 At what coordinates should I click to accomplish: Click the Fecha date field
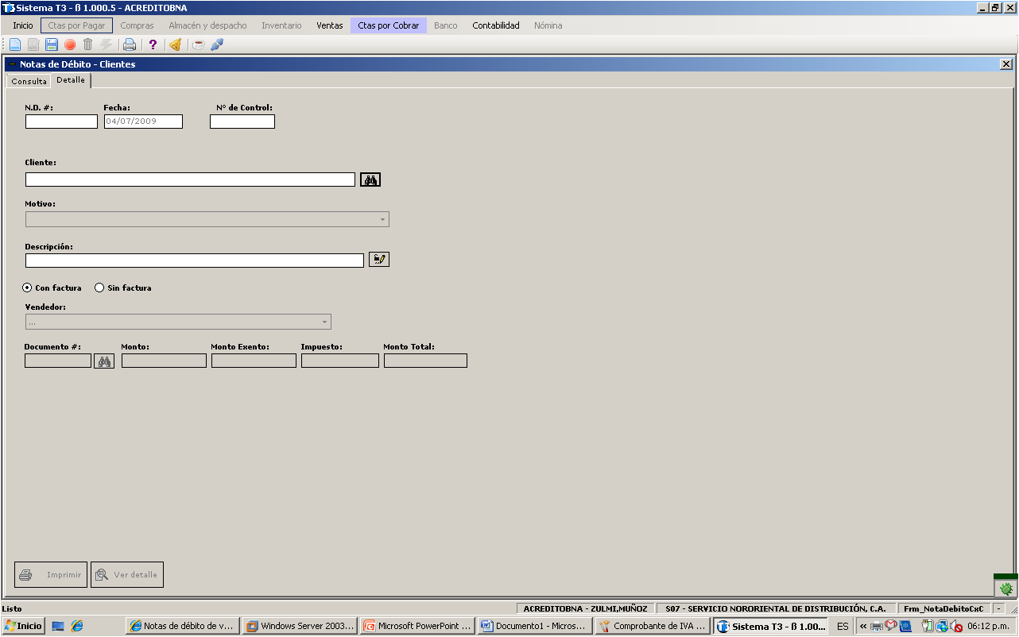coord(143,122)
